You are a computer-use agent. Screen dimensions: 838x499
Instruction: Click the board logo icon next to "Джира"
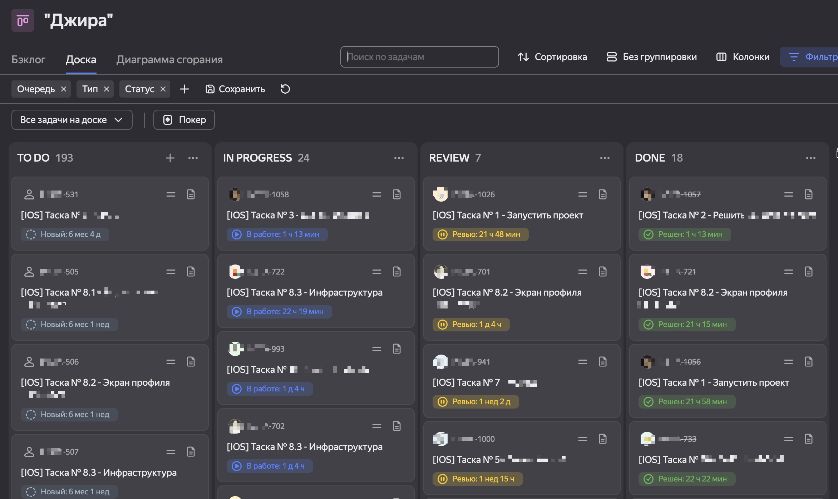[x=23, y=21]
